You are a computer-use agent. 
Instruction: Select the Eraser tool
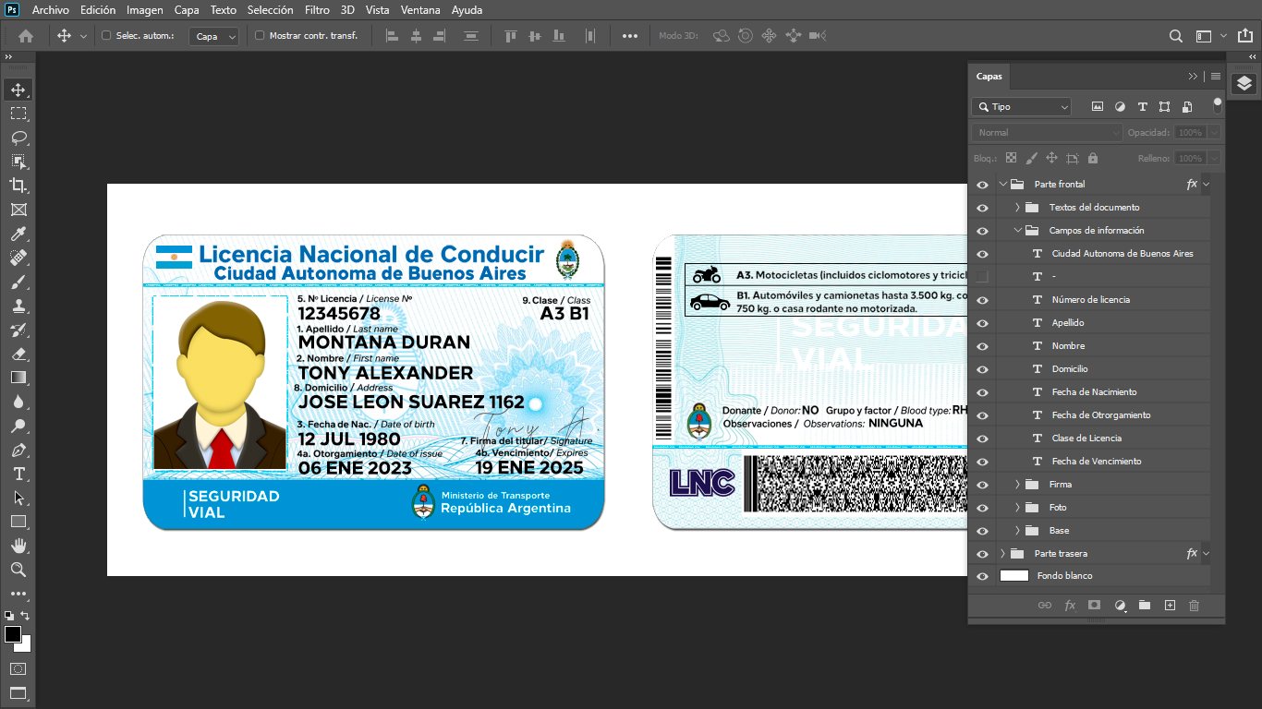click(x=18, y=354)
